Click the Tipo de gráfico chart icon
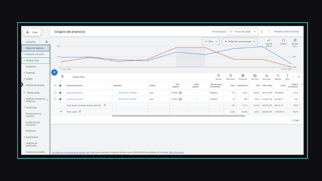This screenshot has height=181, width=322. (x=269, y=40)
